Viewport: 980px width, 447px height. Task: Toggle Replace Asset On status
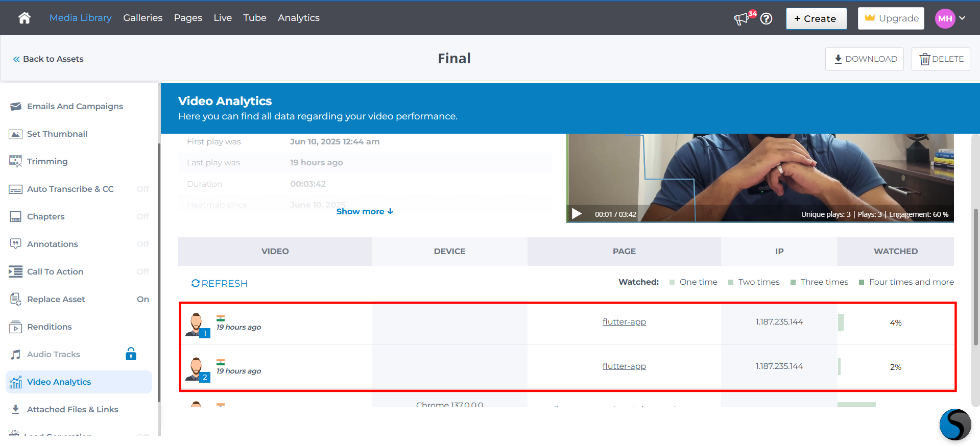tap(143, 300)
